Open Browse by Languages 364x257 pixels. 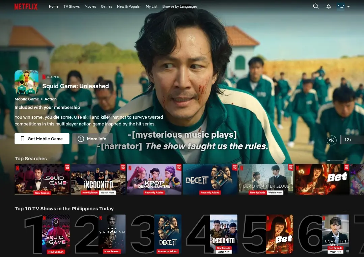pyautogui.click(x=180, y=6)
